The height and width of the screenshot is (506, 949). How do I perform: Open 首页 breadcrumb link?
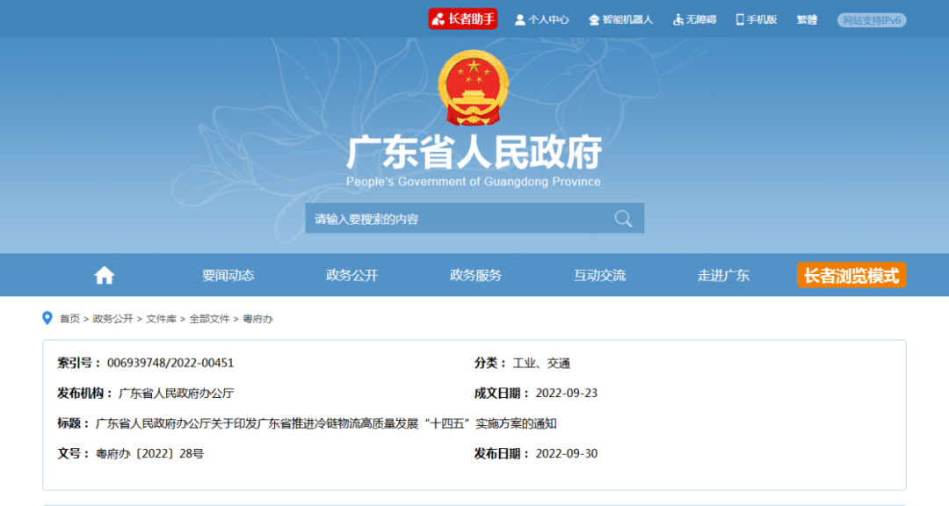click(69, 318)
